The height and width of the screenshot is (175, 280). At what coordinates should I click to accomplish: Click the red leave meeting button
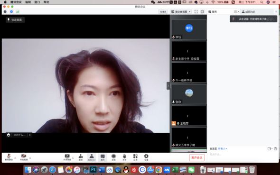(x=197, y=158)
